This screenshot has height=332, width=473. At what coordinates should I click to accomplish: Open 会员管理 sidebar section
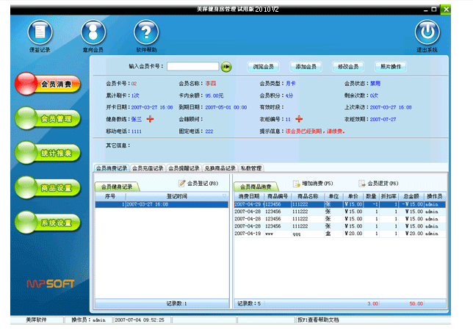pyautogui.click(x=48, y=119)
